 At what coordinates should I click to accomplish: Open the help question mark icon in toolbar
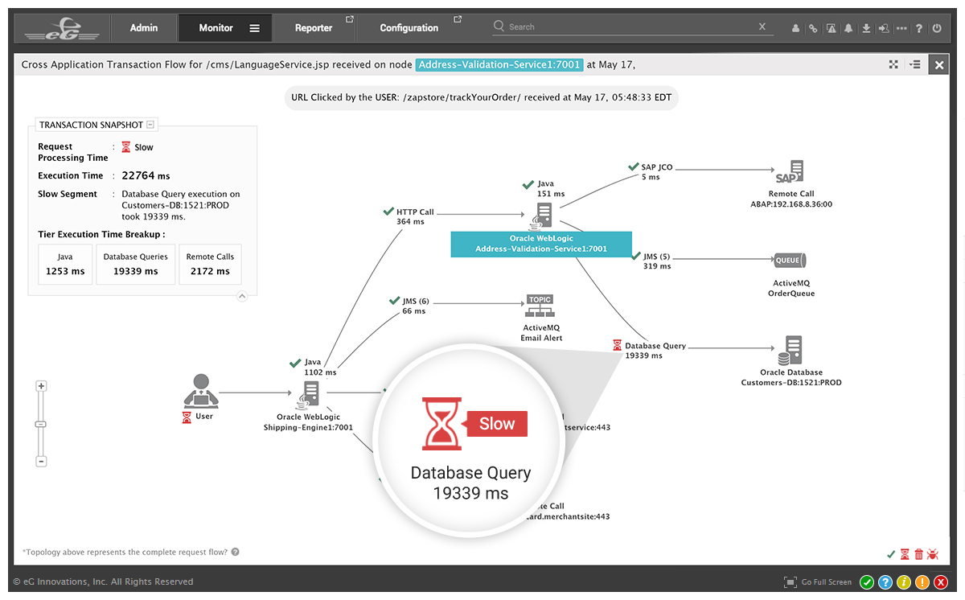(x=919, y=28)
